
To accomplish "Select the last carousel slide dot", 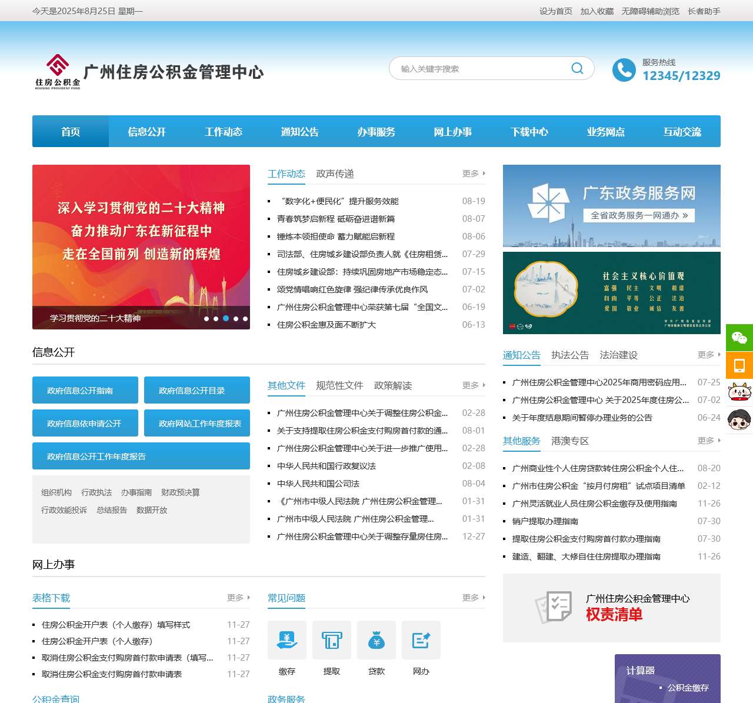I will point(245,319).
